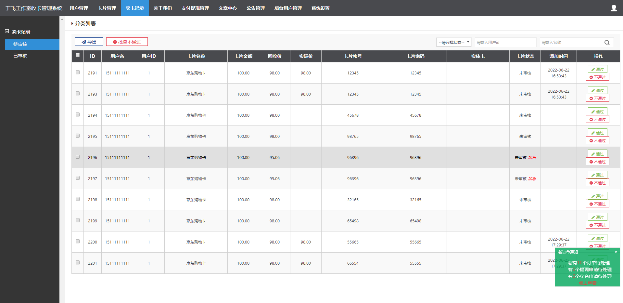This screenshot has width=623, height=303.
Task: Click 点击查看 link in notification
Action: [x=587, y=283]
